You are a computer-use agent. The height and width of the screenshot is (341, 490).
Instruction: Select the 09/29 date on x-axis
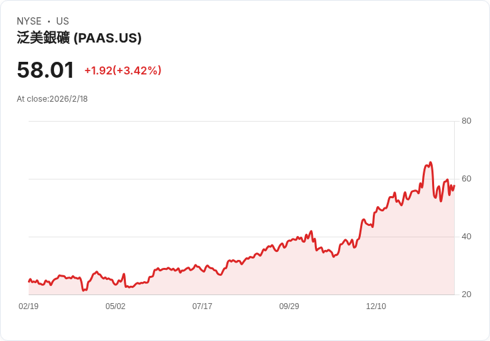[289, 306]
